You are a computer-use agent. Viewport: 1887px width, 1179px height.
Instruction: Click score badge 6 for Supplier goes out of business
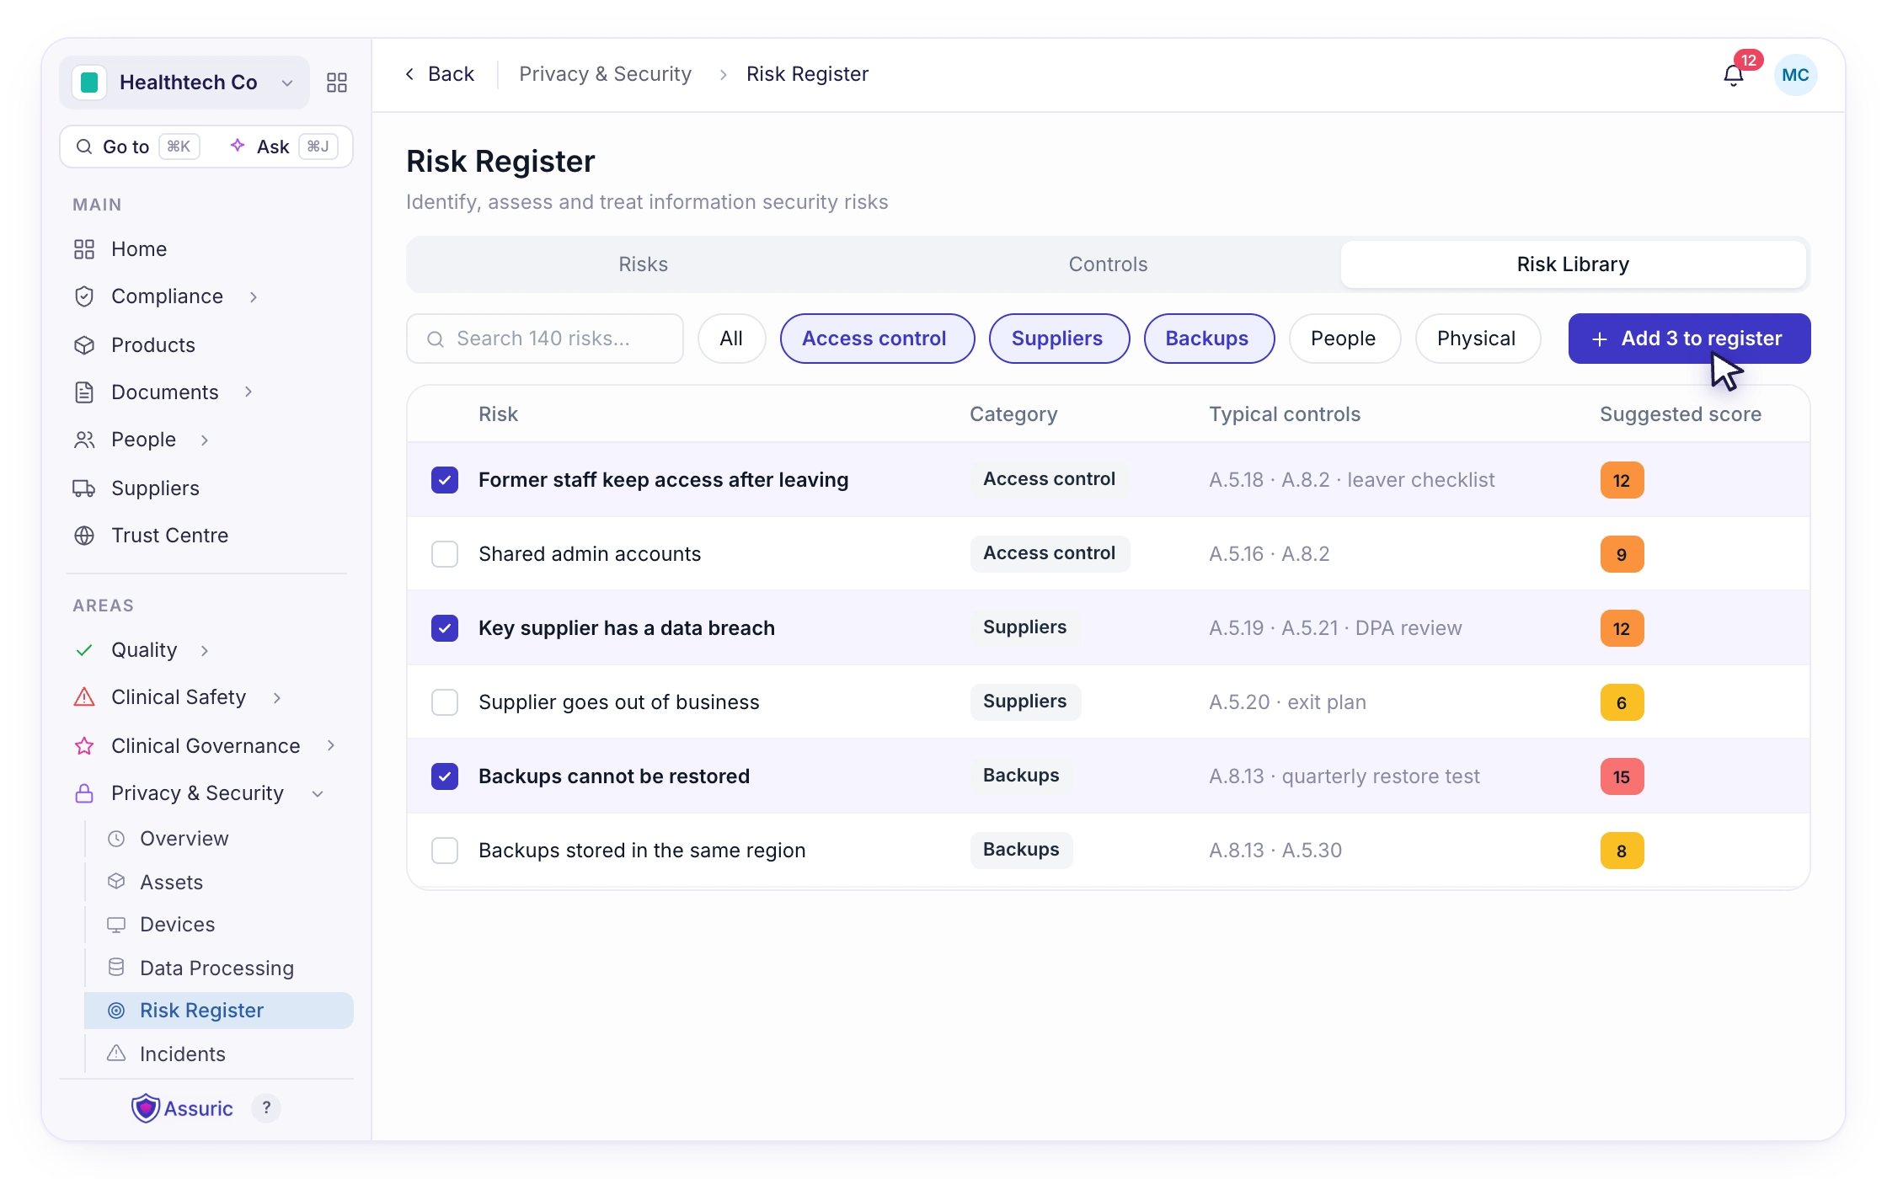click(1622, 702)
